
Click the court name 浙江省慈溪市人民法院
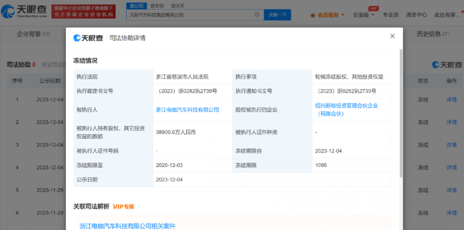coord(182,77)
